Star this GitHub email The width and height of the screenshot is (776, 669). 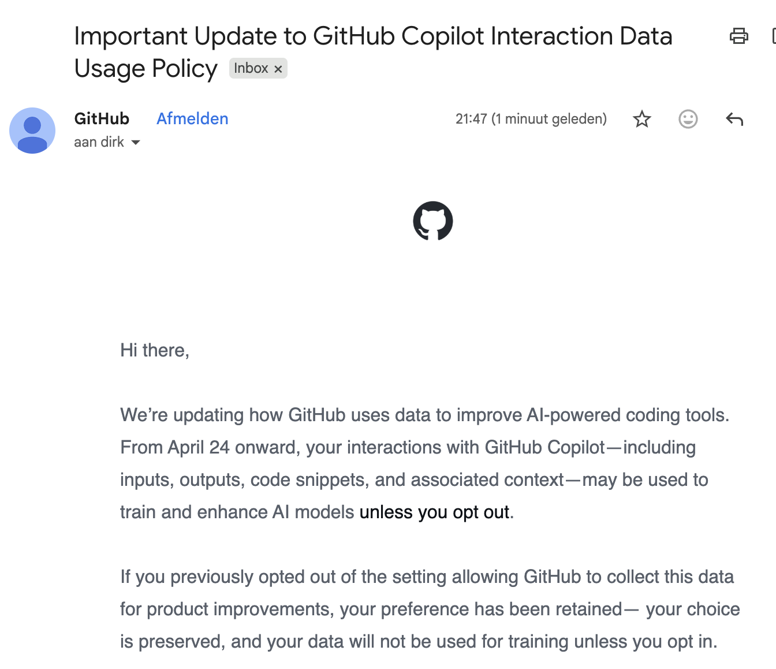coord(641,120)
